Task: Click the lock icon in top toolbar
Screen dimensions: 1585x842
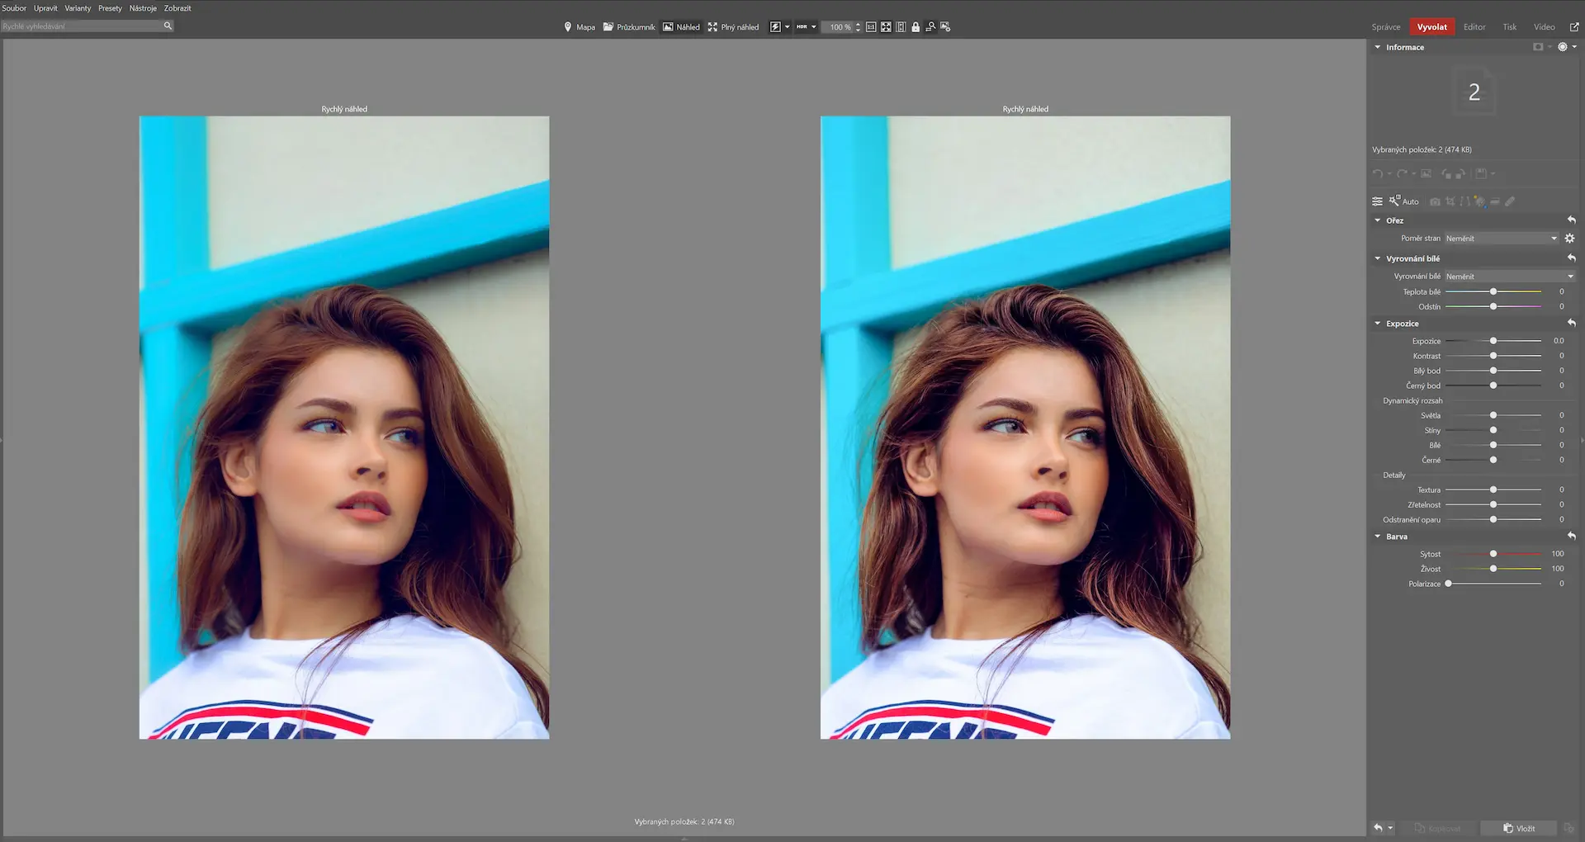Action: (916, 27)
